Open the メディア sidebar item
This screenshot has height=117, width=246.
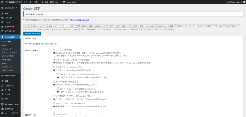point(10,18)
